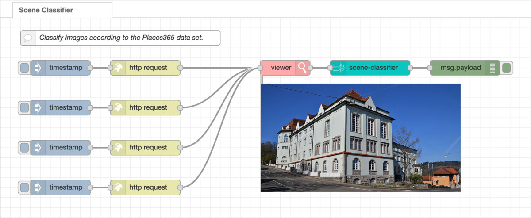The height and width of the screenshot is (218, 531).
Task: Click the globe icon on the third http request
Action: [118, 147]
